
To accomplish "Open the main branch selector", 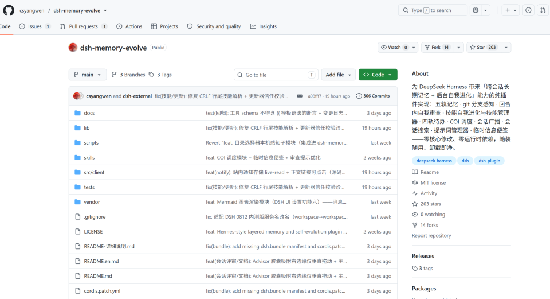I will (x=87, y=75).
